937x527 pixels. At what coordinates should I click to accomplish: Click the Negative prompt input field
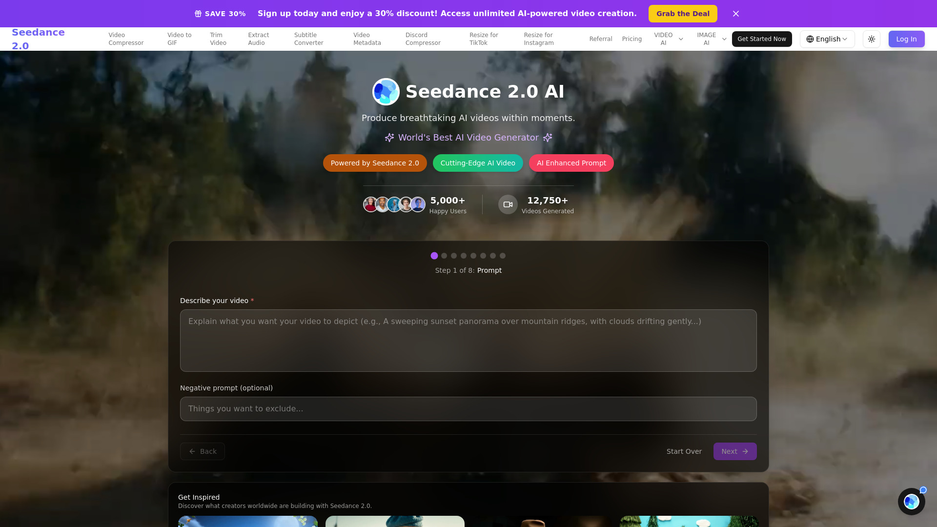pos(468,409)
